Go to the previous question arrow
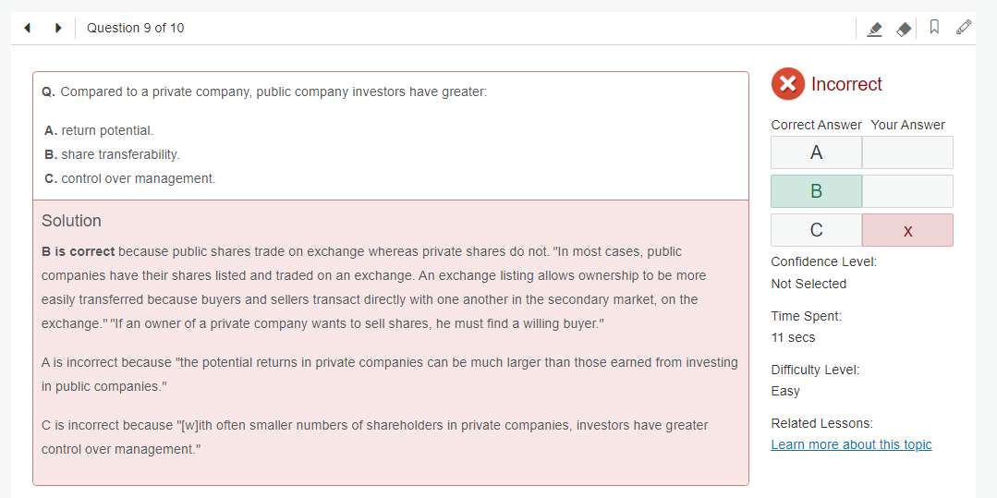 tap(28, 28)
